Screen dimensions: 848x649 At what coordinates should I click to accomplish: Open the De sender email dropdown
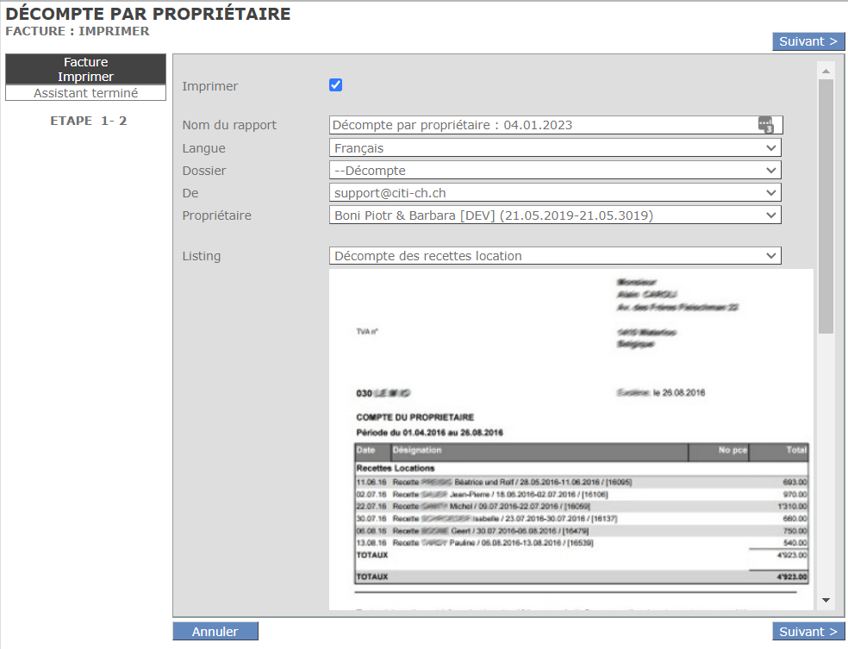(x=555, y=193)
